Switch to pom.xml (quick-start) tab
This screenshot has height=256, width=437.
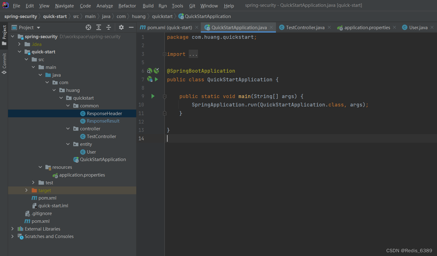[x=169, y=27]
